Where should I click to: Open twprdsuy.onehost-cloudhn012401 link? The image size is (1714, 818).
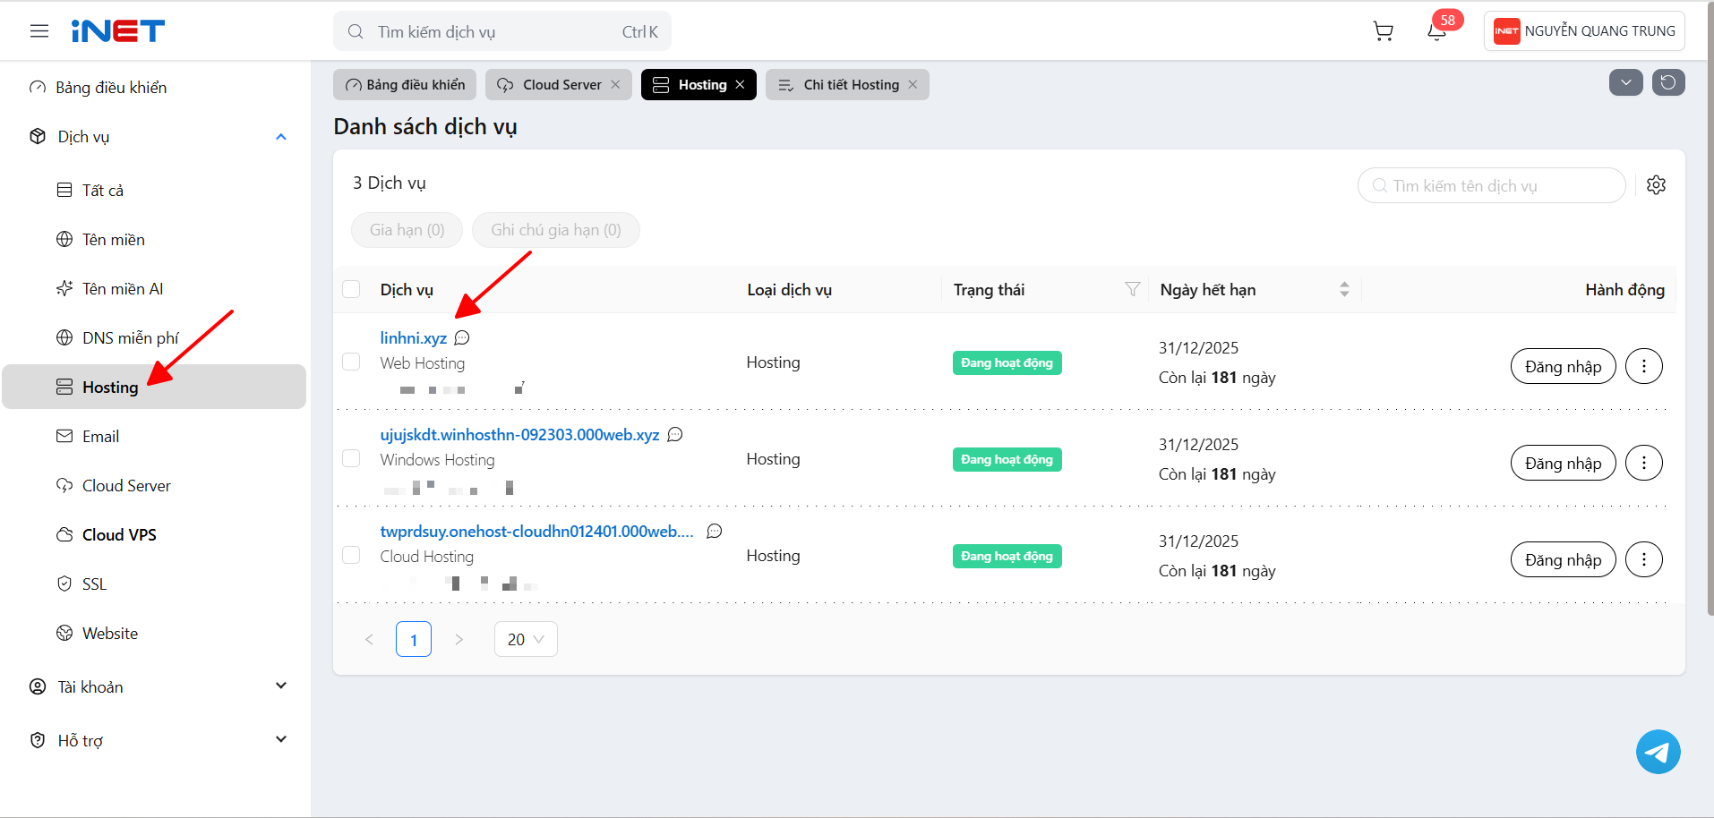(536, 531)
